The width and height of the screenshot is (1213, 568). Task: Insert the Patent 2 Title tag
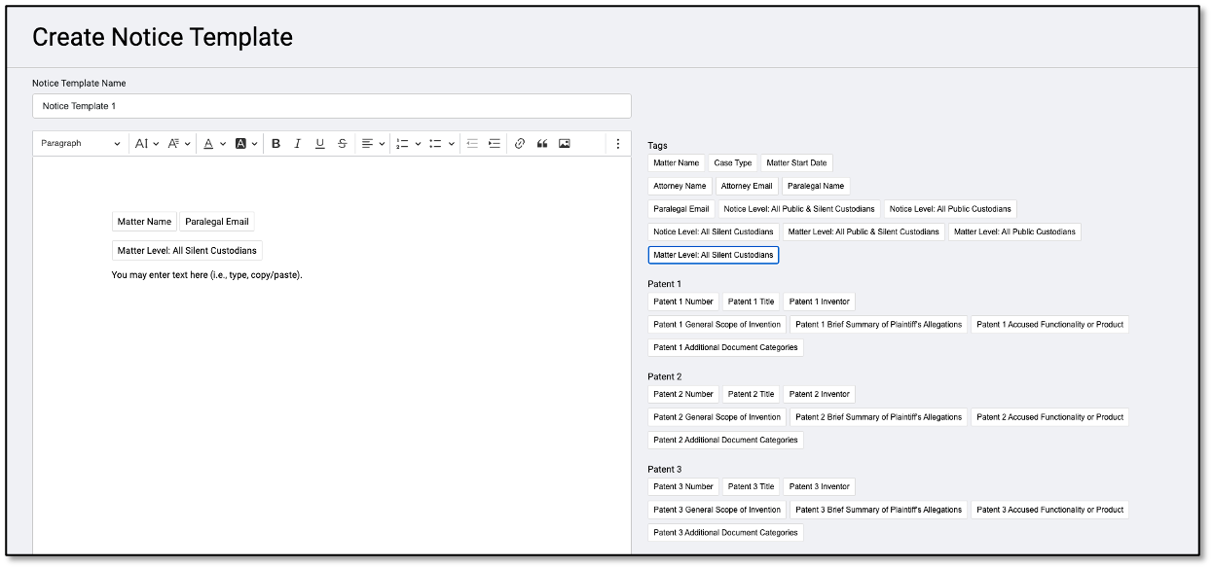pyautogui.click(x=752, y=394)
